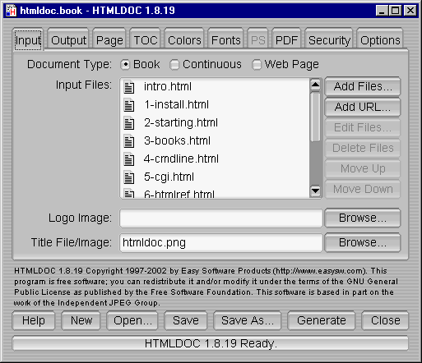Screen dimensions: 422x363
Task: Click the file list scrollbar thumb
Action: pos(315,117)
